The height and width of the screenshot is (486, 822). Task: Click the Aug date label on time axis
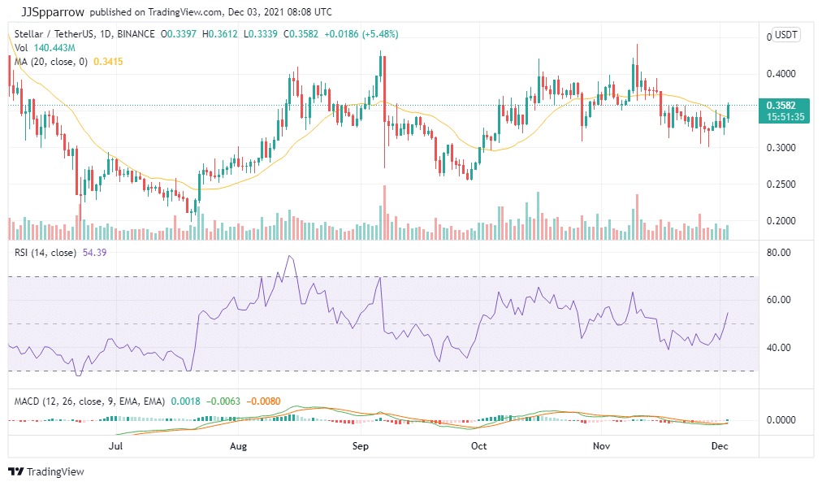(238, 446)
